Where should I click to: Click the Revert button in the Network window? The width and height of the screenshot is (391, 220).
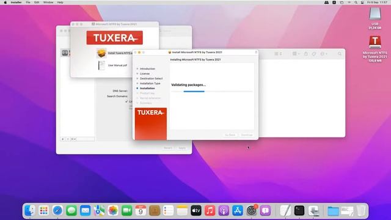(x=168, y=148)
